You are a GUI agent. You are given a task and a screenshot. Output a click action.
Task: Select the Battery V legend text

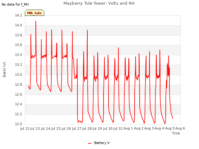pos(102,143)
